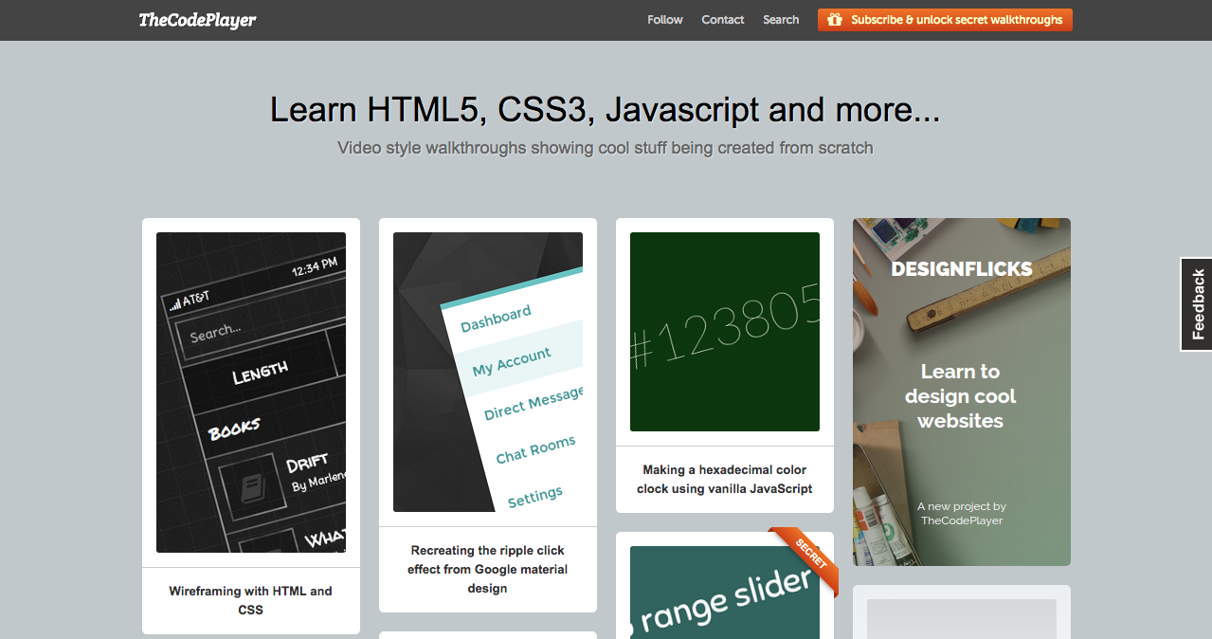This screenshot has height=639, width=1212.
Task: Click the Wireframing with HTML and CSS title
Action: point(251,600)
